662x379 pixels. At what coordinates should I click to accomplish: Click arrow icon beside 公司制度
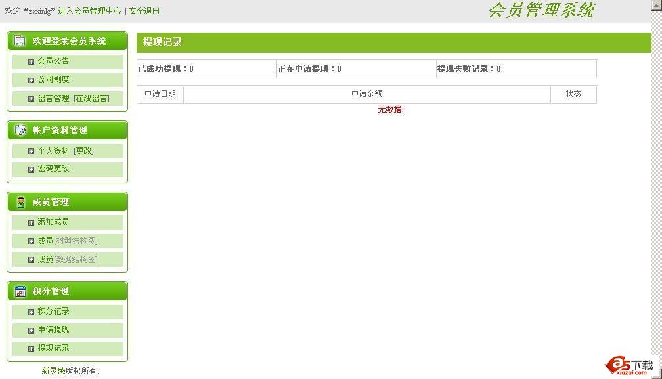[31, 80]
